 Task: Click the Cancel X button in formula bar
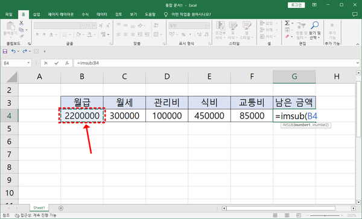[46, 63]
